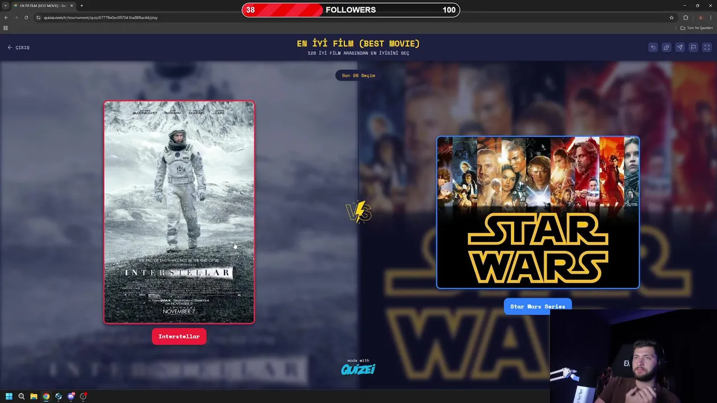Open the blue hexagon app in taskbar
The image size is (717, 403).
tap(58, 396)
